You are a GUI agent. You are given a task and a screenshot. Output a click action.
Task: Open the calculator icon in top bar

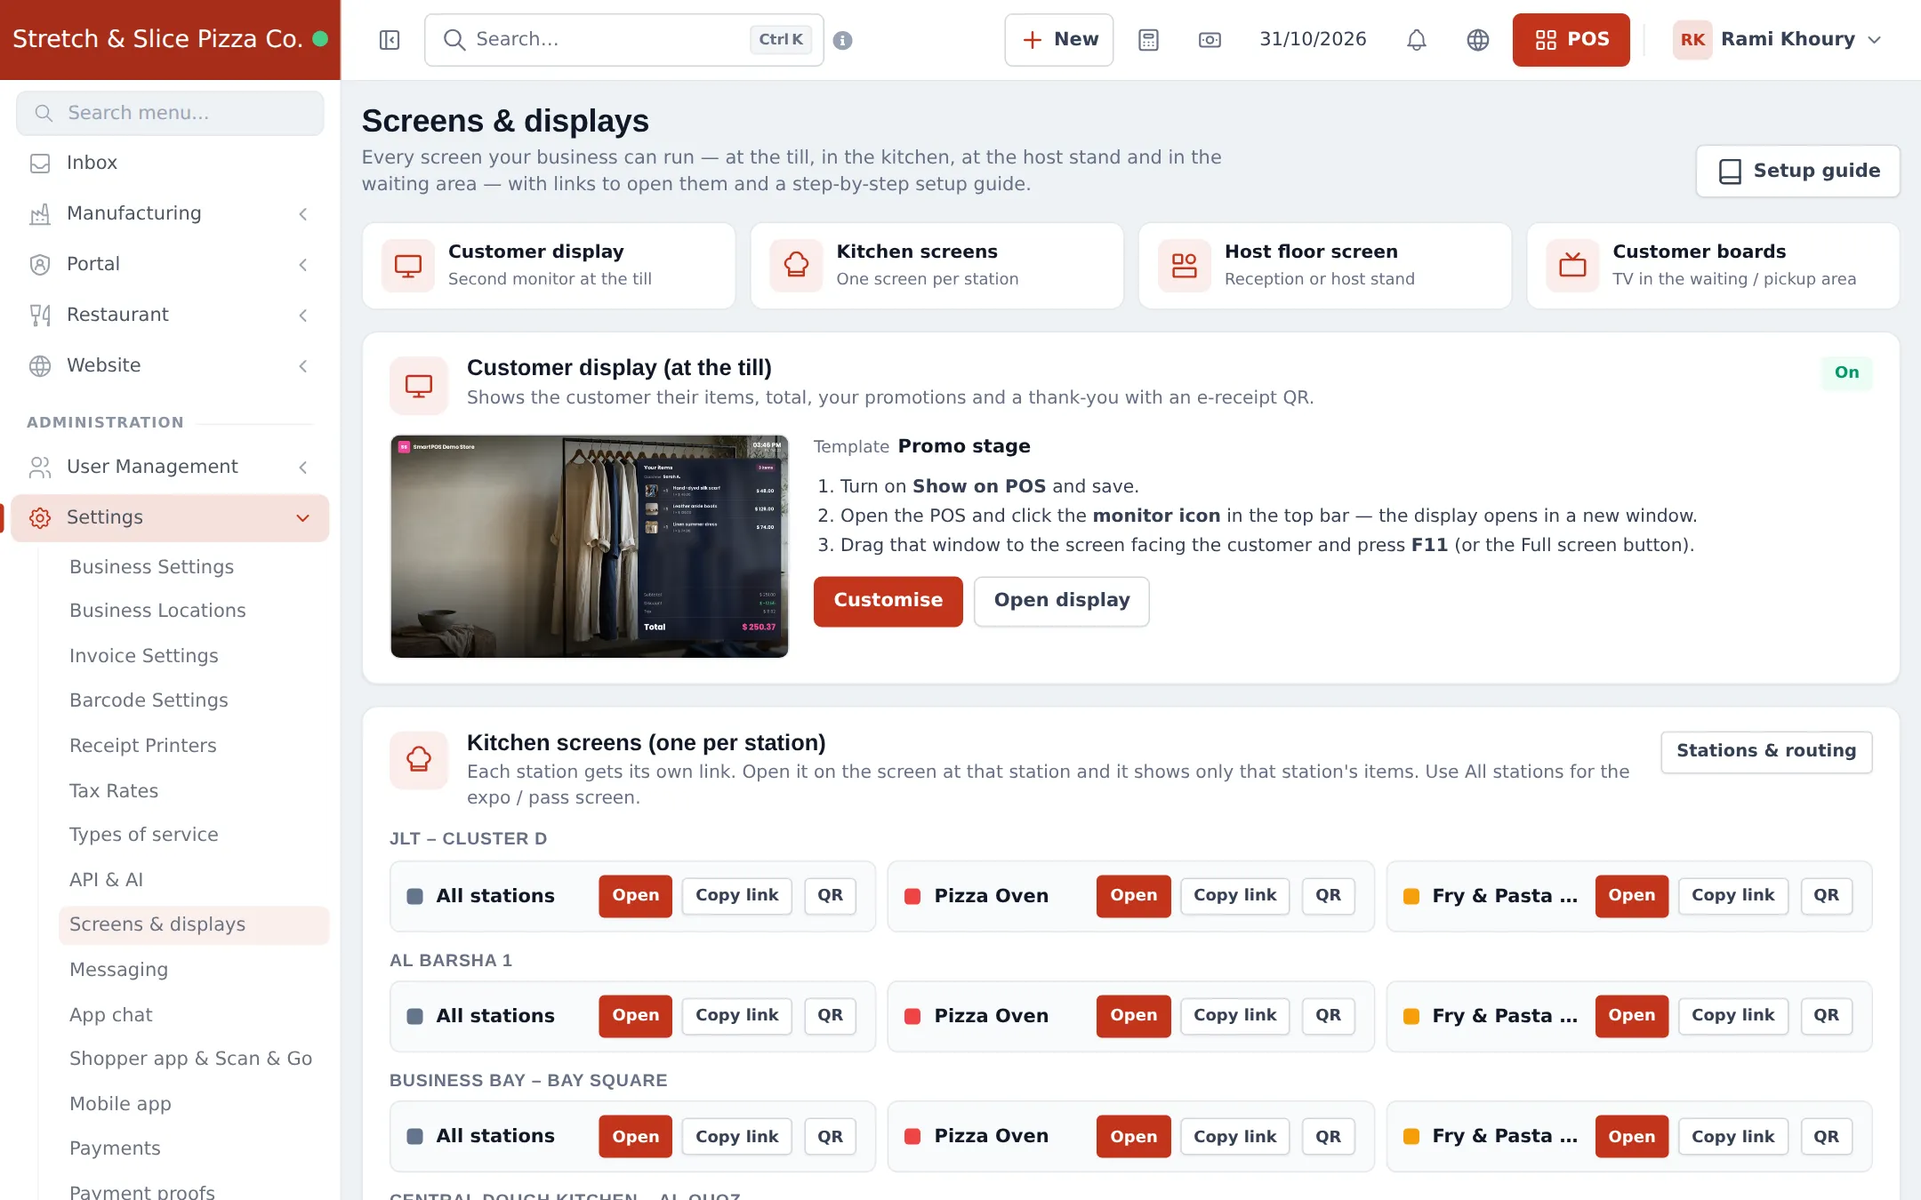(1148, 40)
